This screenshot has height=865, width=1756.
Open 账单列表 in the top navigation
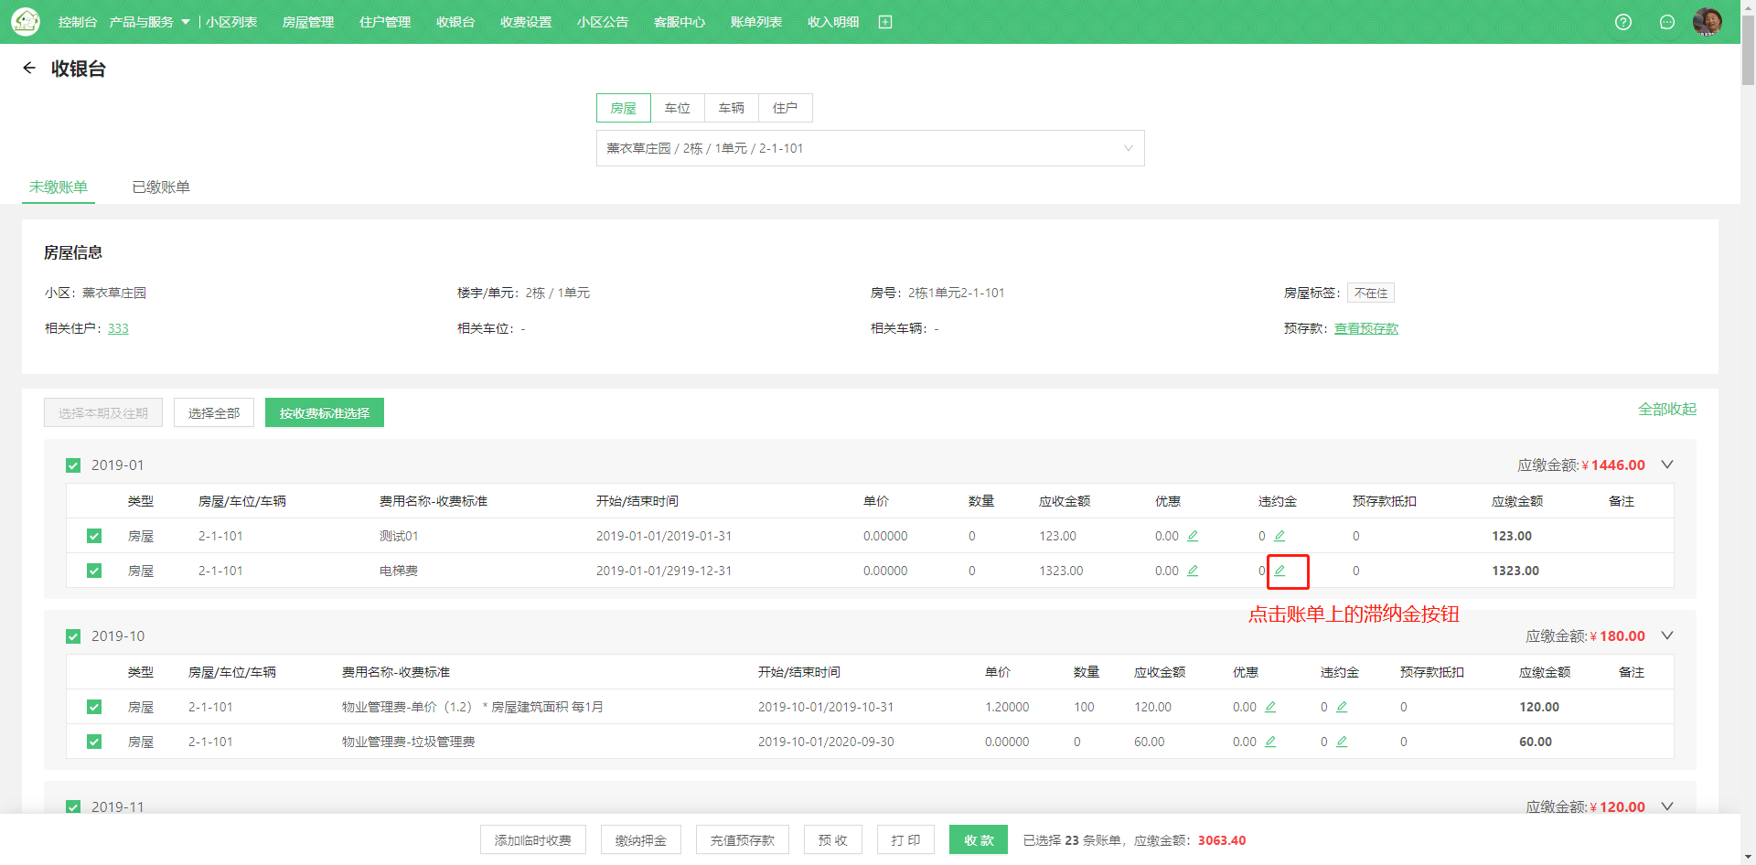(756, 22)
